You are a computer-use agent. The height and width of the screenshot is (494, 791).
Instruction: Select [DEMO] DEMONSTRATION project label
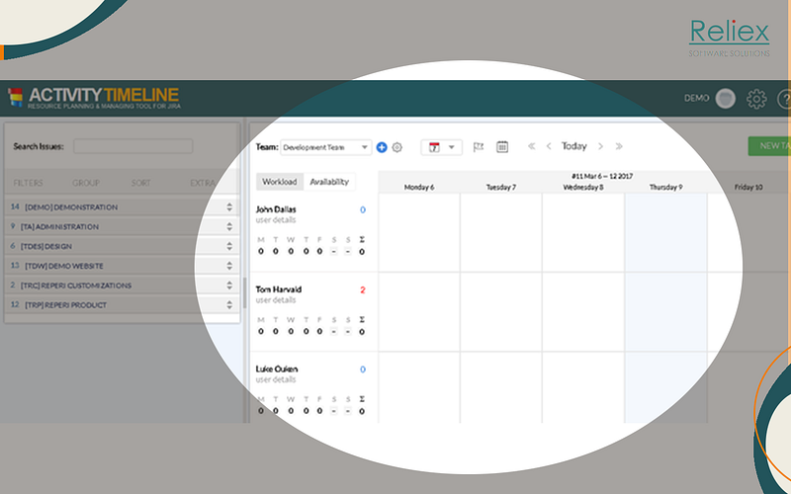71,207
